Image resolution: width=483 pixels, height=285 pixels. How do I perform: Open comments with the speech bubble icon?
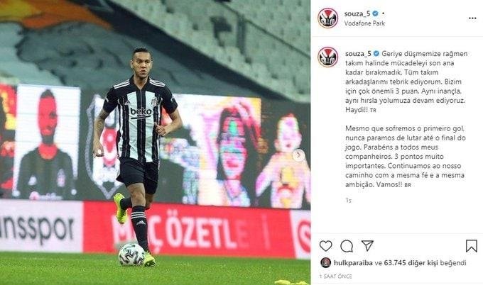347,246
